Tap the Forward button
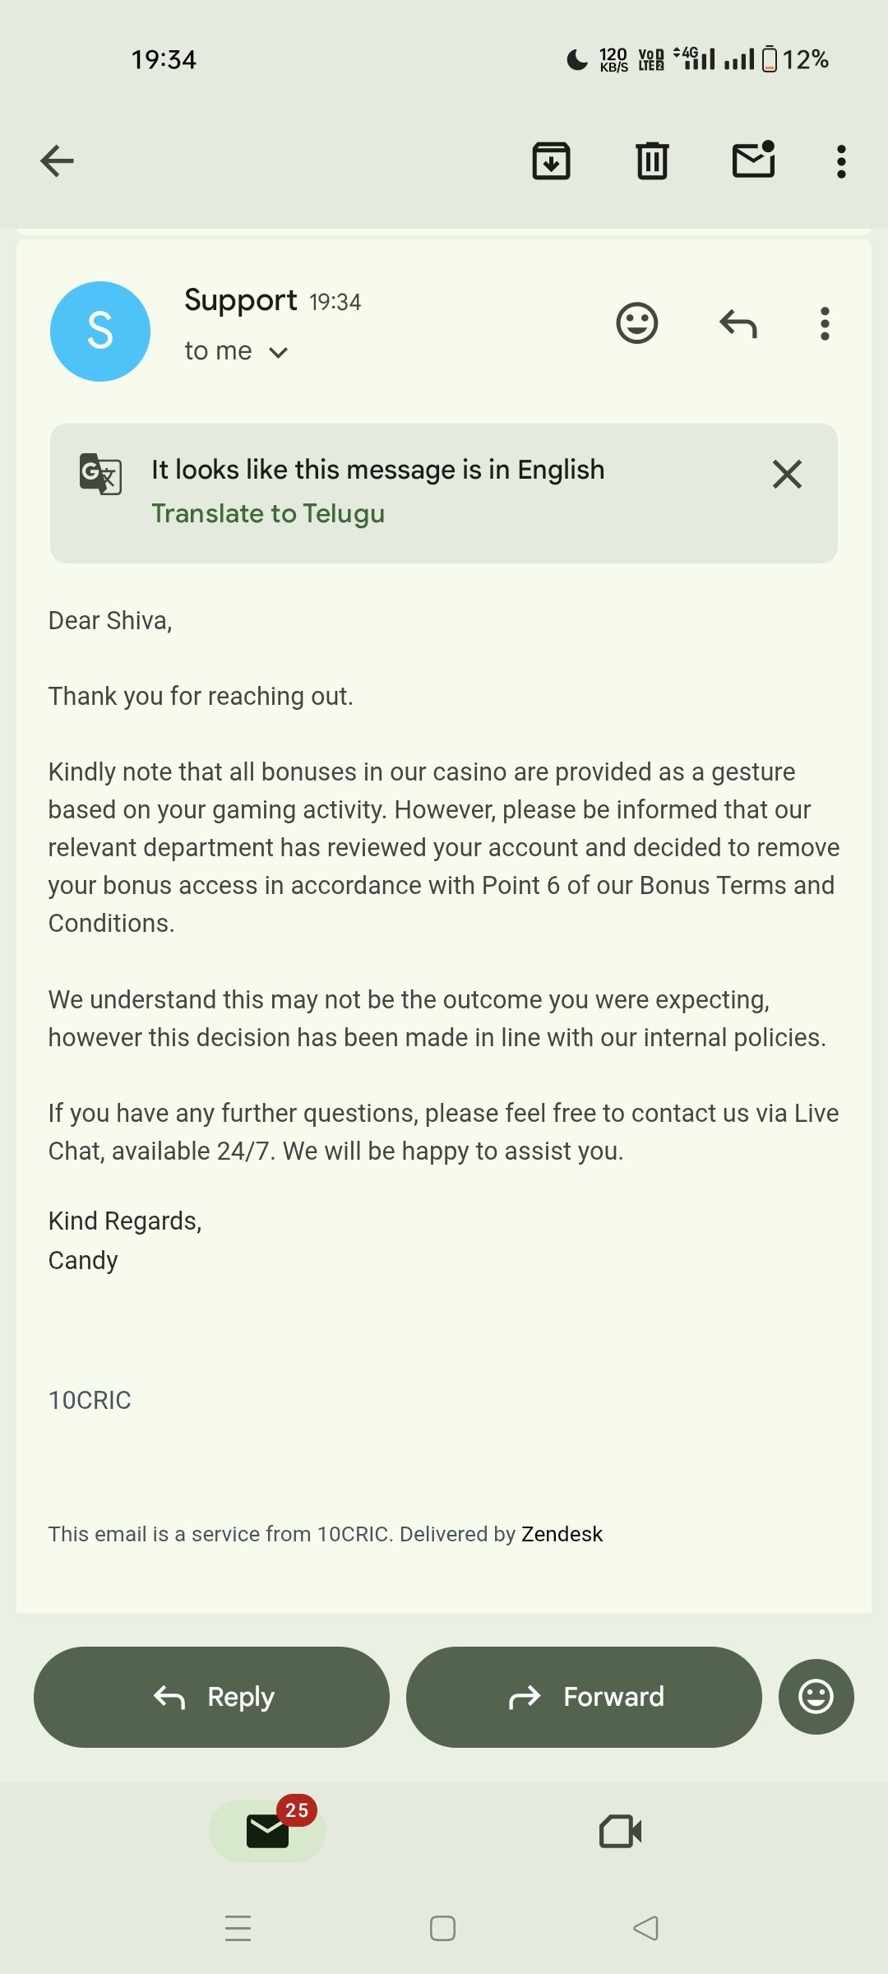 coord(584,1697)
